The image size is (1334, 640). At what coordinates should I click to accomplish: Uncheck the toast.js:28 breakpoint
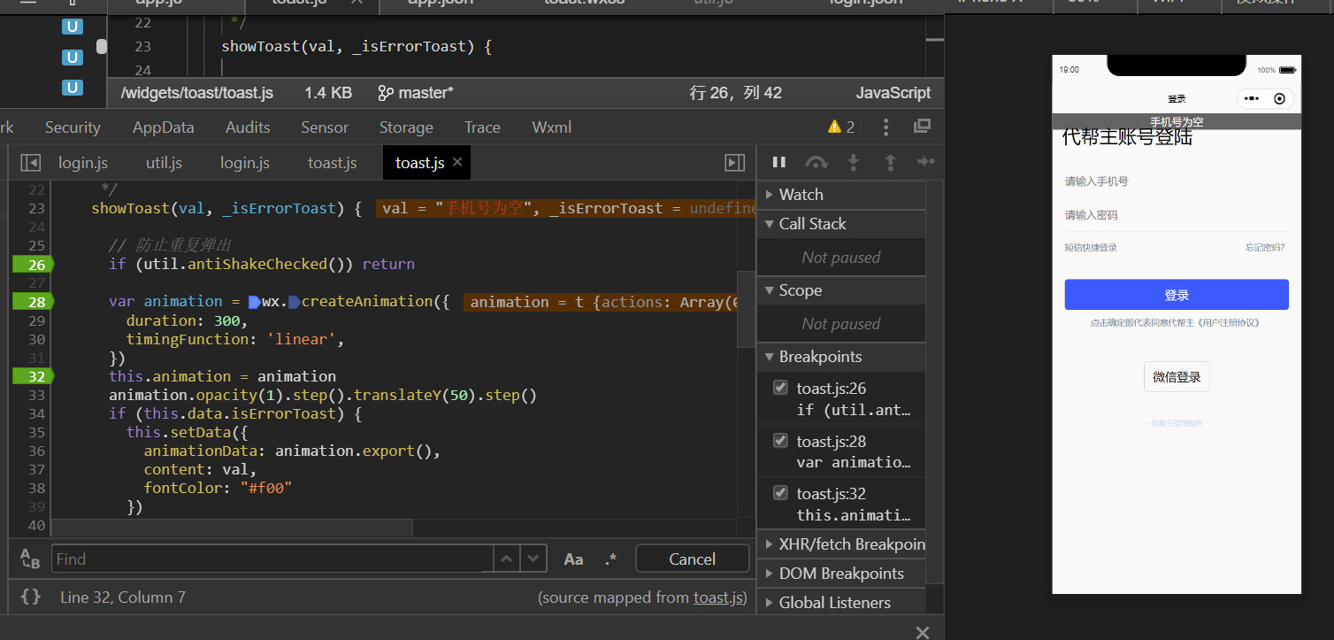tap(780, 440)
